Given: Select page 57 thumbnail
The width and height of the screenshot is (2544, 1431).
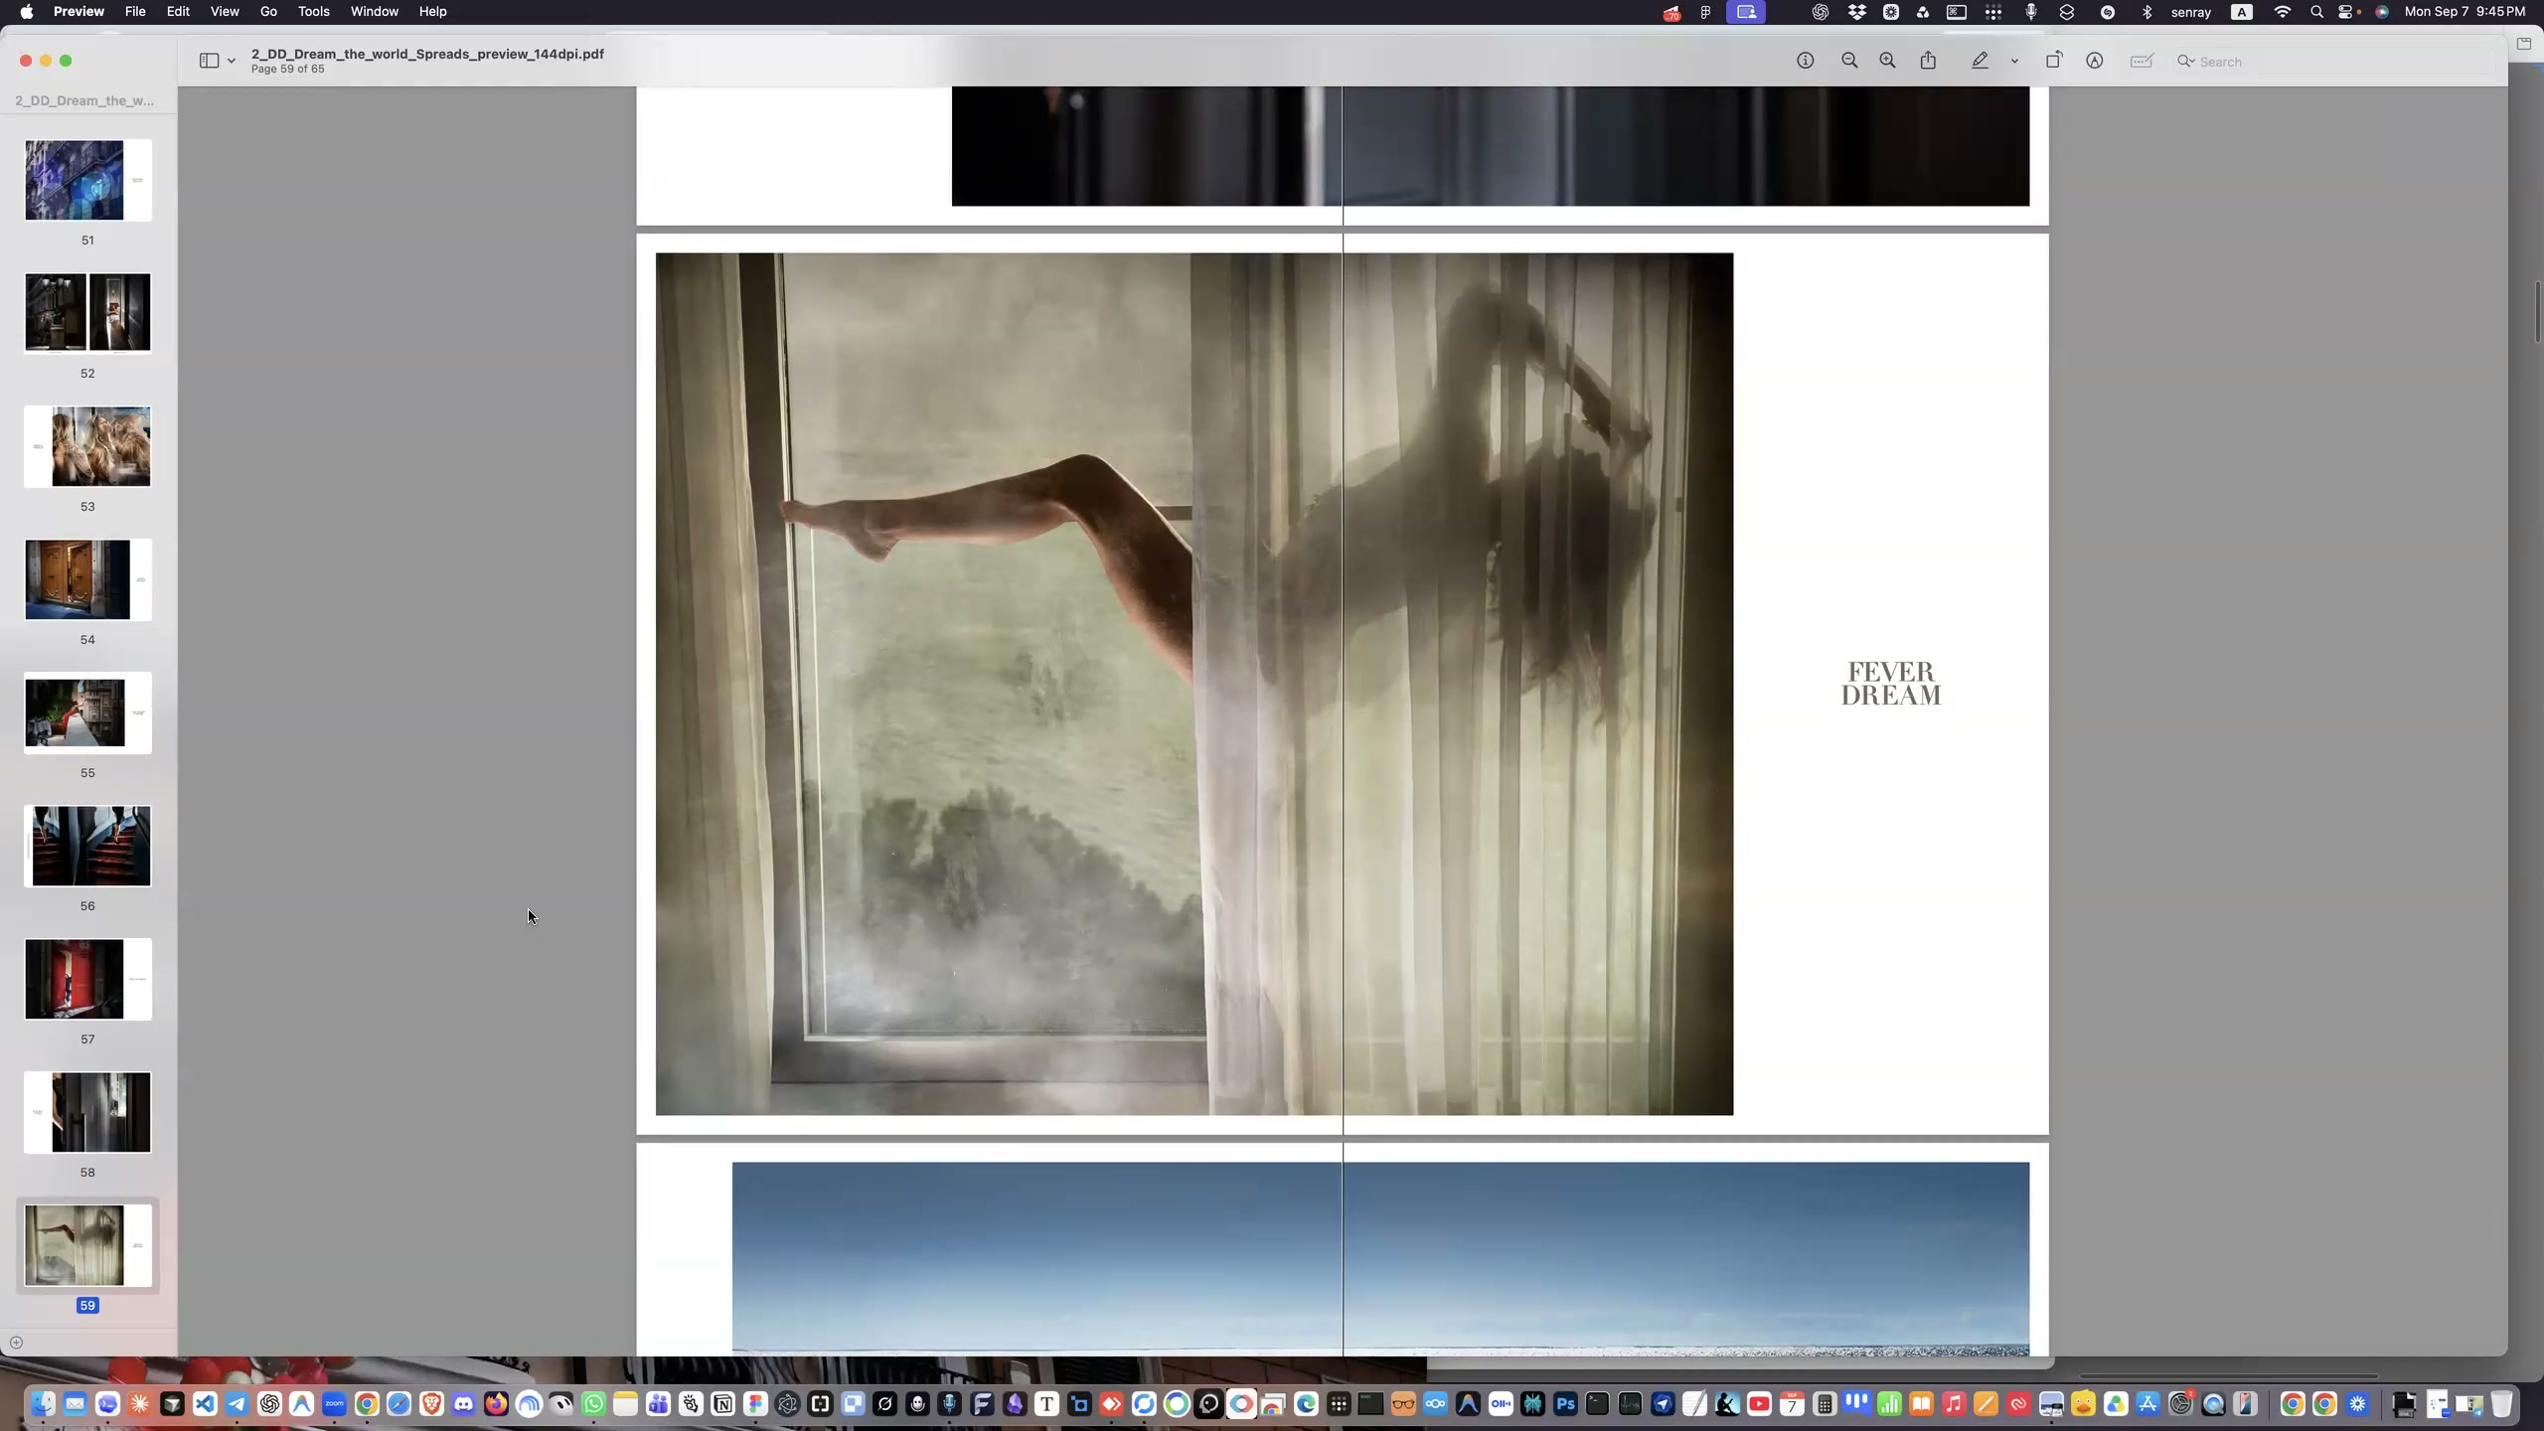Looking at the screenshot, I should (x=87, y=979).
